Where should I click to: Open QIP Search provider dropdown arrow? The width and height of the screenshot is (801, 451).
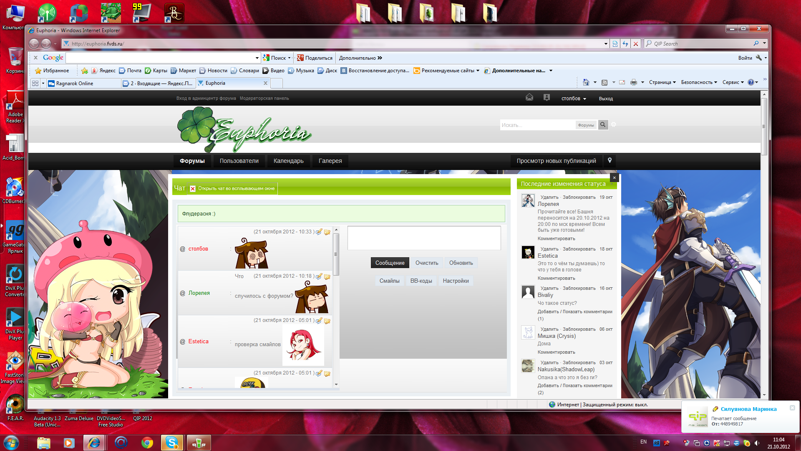(x=764, y=43)
